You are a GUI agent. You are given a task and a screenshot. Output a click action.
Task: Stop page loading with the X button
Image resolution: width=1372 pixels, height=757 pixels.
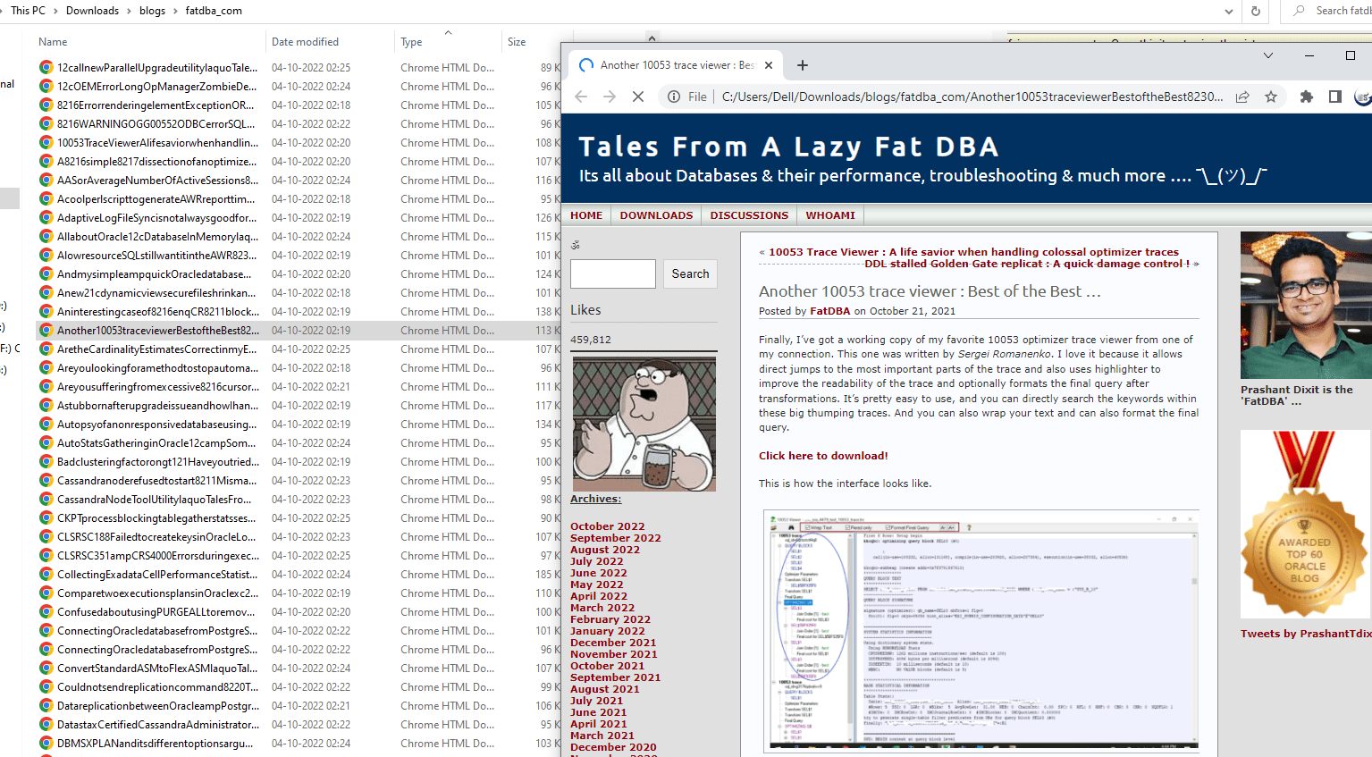point(638,97)
